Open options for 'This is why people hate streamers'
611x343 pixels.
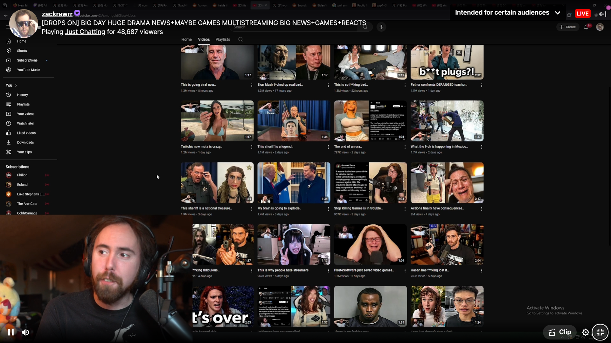[x=328, y=271]
